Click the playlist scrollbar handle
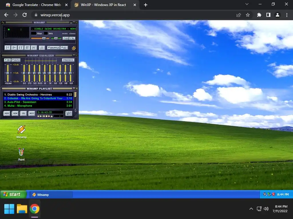Screen dimensions: 293x219 (76, 95)
